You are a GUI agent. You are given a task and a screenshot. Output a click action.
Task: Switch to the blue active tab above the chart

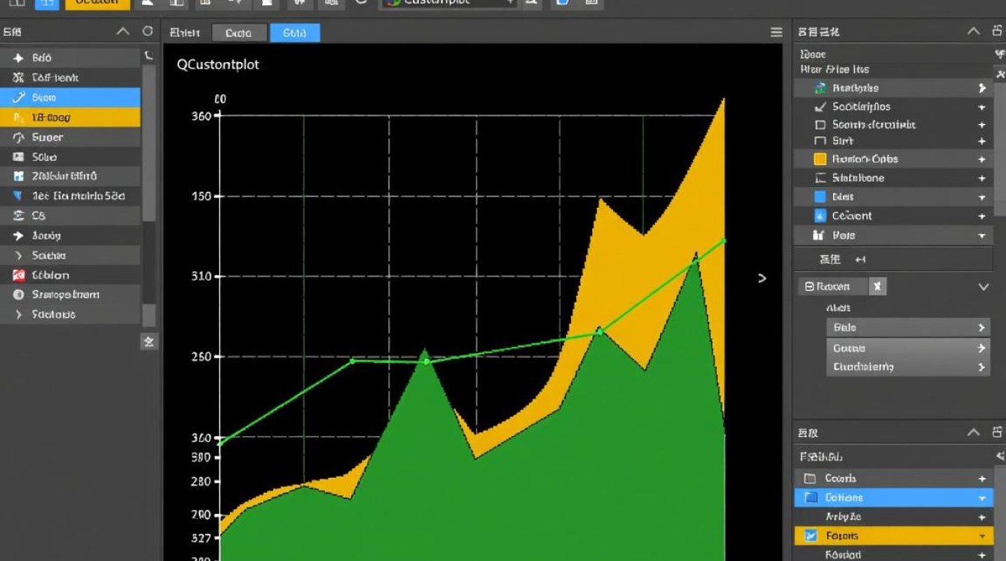coord(295,33)
